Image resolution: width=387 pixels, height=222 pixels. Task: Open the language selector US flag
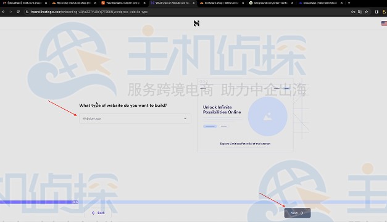click(384, 23)
